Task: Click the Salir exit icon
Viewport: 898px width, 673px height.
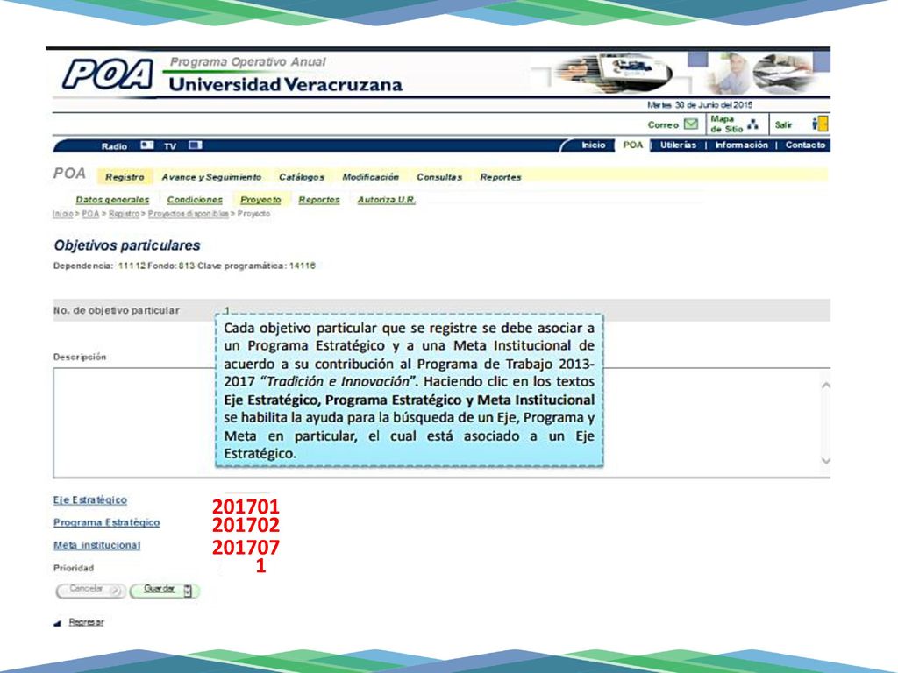Action: point(820,124)
